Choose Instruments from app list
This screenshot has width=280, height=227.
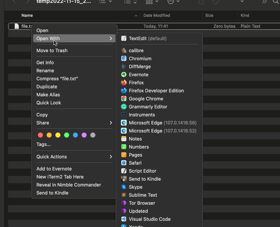click(159, 115)
